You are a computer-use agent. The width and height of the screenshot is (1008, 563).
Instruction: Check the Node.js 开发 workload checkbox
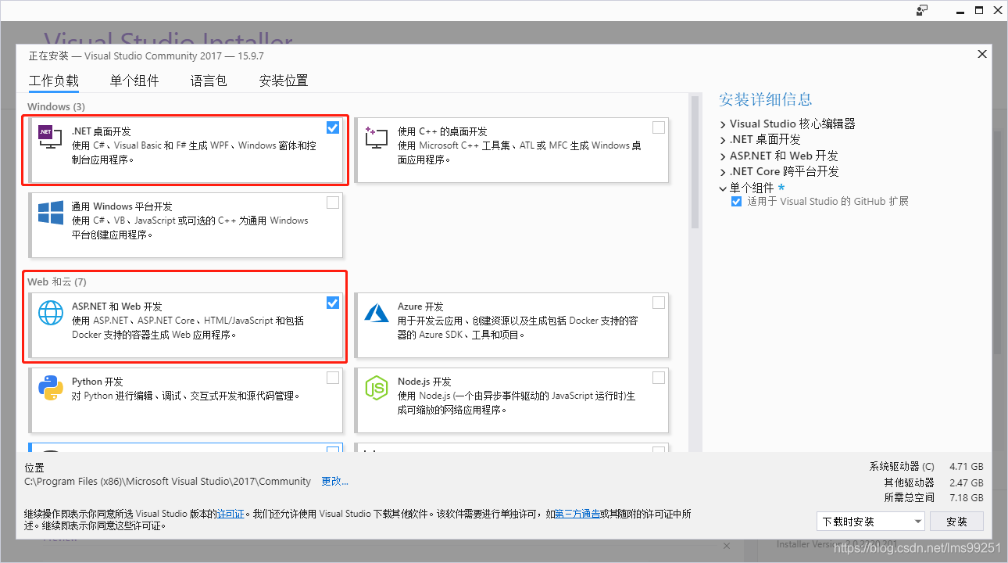(x=659, y=378)
